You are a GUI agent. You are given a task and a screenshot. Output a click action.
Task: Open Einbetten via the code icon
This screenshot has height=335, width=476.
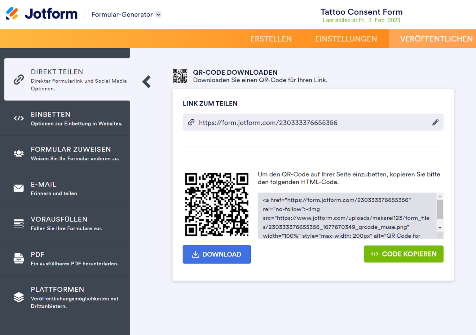tap(19, 118)
